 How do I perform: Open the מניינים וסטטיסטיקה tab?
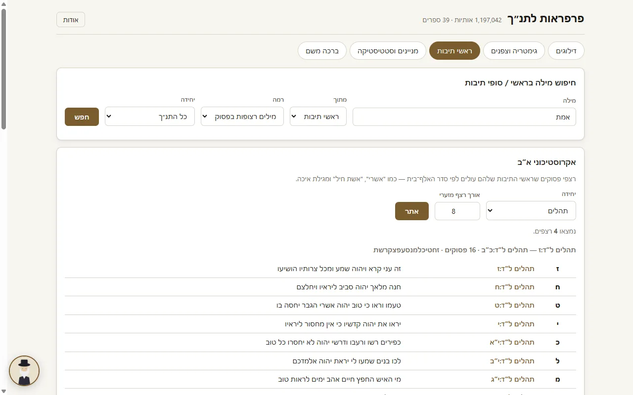tap(388, 51)
